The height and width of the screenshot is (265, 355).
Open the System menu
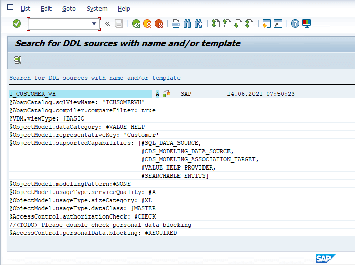pos(97,9)
